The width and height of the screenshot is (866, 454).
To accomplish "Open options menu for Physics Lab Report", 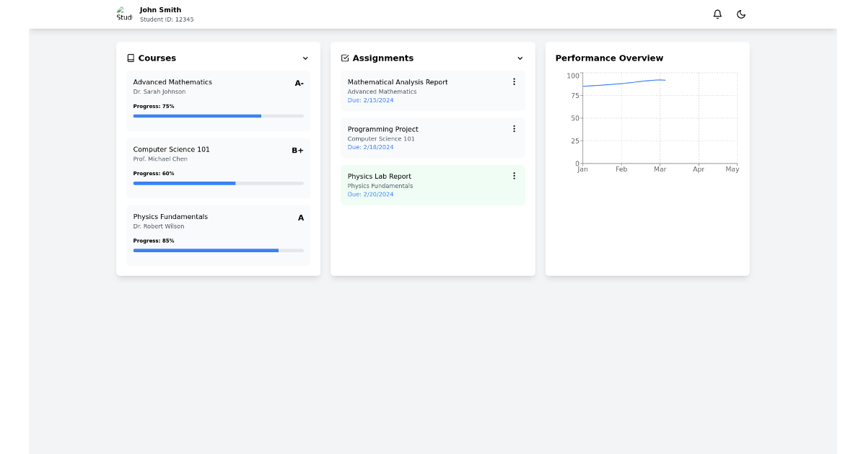I will click(514, 175).
